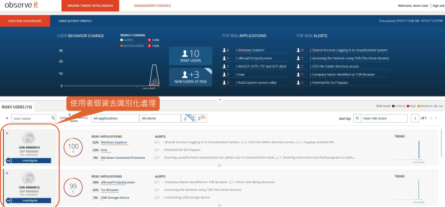
Task: Click the favorites star beside User name filter
Action: tap(7, 118)
